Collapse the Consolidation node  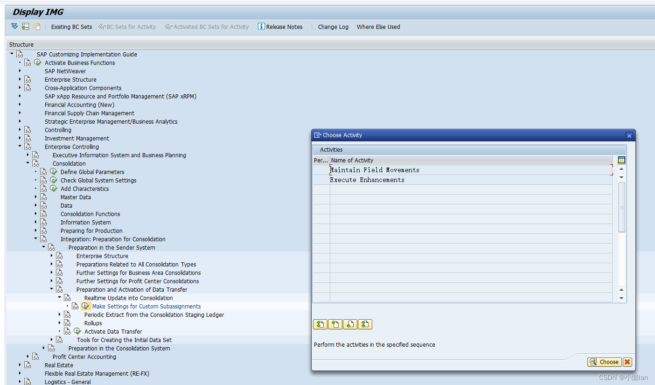coord(28,163)
